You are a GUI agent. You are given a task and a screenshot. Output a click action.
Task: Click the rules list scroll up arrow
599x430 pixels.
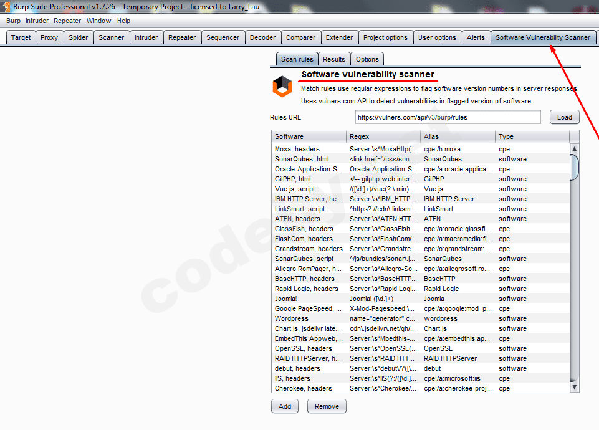coord(574,148)
